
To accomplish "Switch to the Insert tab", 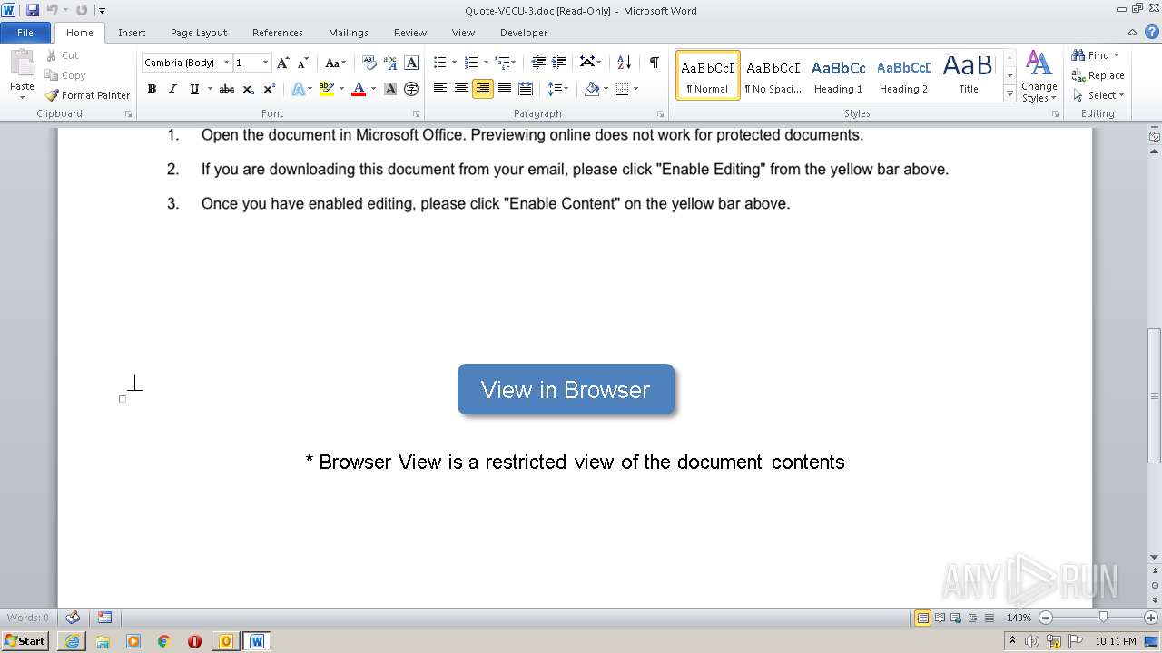I will tap(132, 33).
